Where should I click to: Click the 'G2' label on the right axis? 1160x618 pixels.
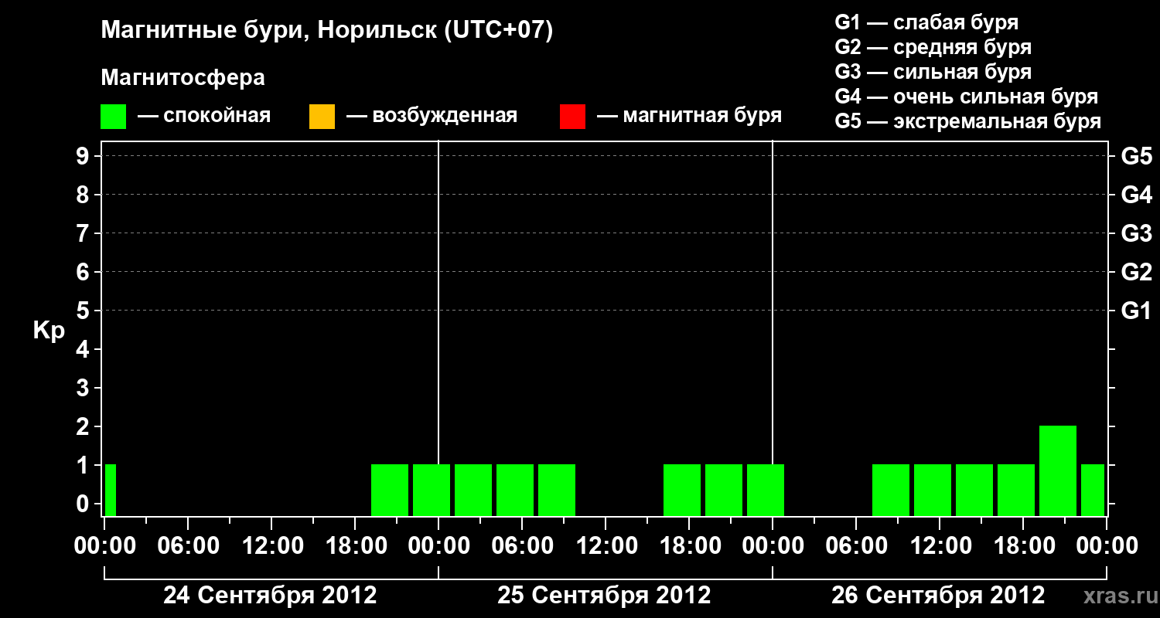click(x=1137, y=272)
